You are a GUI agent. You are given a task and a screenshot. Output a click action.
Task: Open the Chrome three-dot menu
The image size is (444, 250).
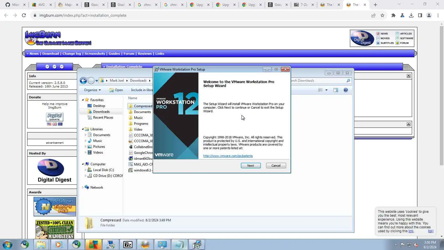[x=438, y=15]
